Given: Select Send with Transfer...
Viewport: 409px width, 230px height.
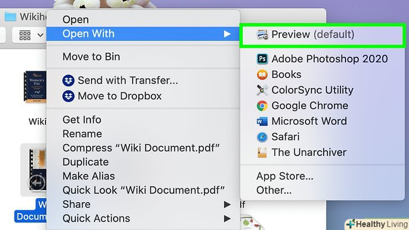Looking at the screenshot, I should [143, 80].
